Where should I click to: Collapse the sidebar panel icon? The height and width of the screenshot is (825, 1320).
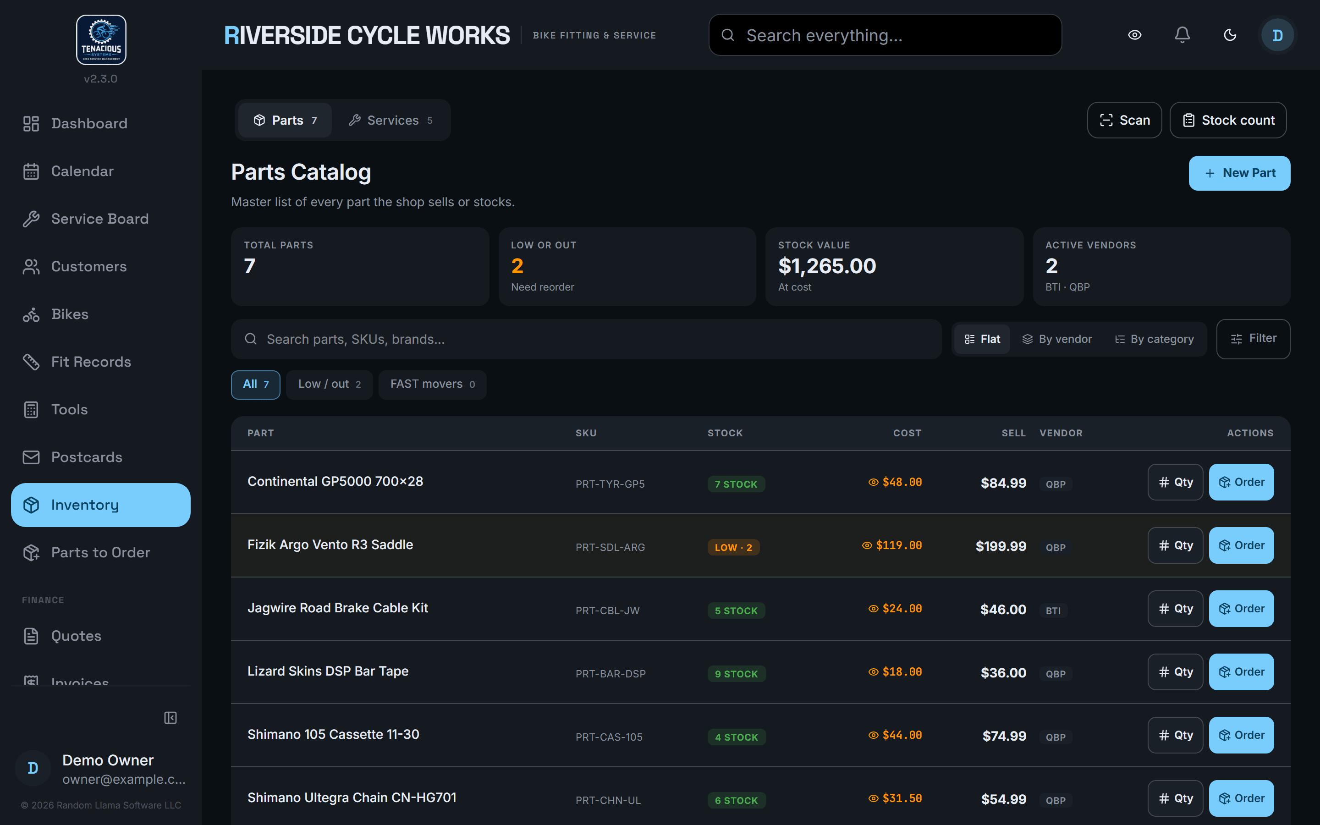tap(170, 717)
